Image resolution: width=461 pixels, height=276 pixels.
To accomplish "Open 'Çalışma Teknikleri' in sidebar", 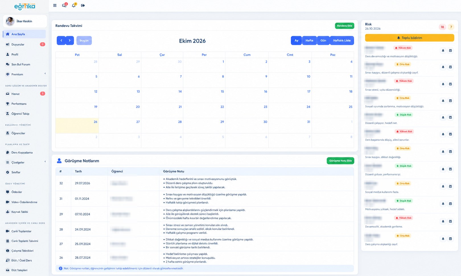I will 25,251.
